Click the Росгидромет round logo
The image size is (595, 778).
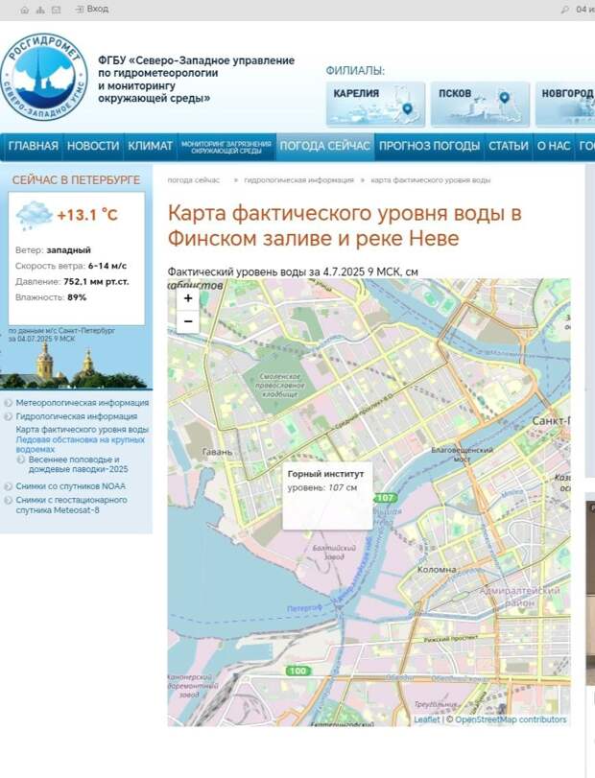point(44,78)
